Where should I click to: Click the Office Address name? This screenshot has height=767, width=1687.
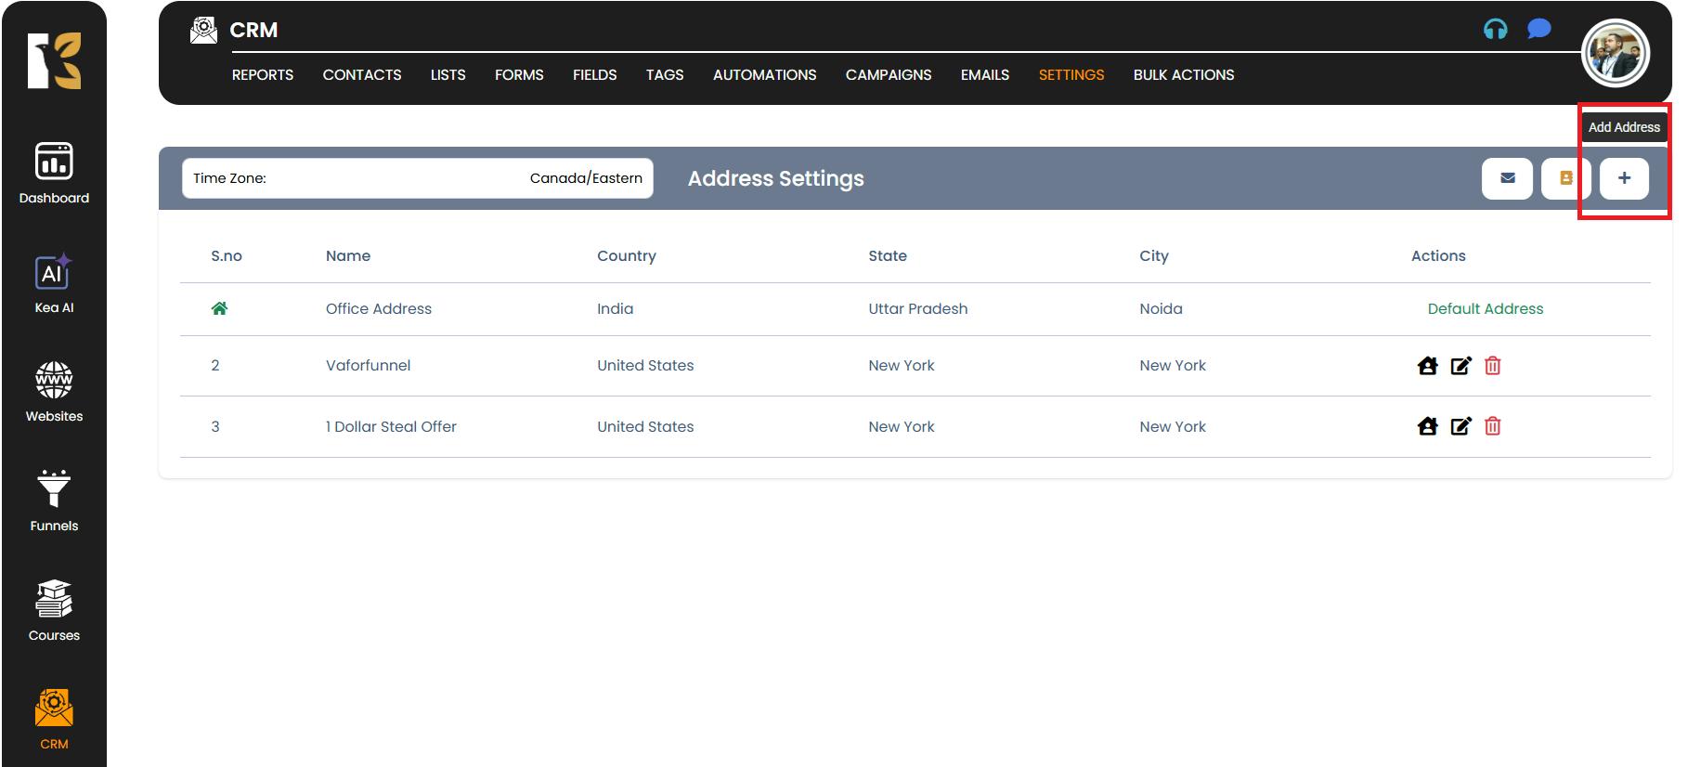click(378, 309)
